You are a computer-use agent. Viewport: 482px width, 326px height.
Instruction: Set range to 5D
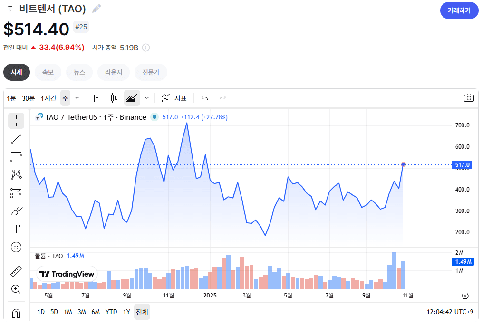pos(54,312)
